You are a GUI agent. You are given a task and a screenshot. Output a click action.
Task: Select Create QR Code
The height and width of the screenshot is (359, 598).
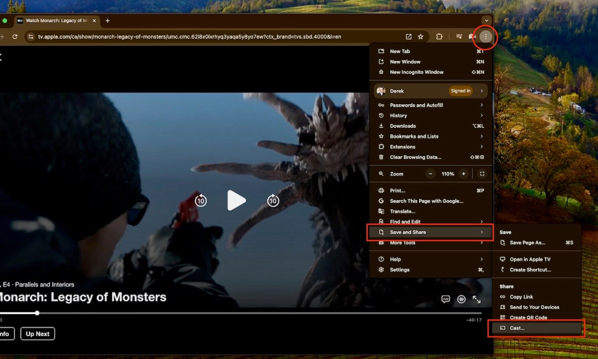pos(537,318)
